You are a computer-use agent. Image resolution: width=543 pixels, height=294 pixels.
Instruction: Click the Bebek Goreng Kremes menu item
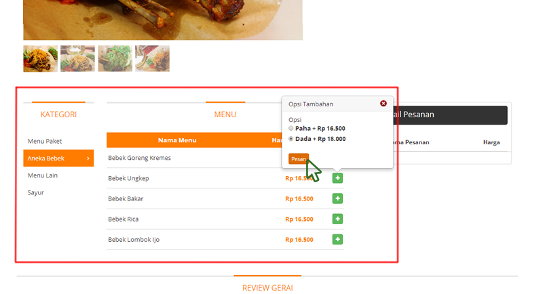coord(139,158)
